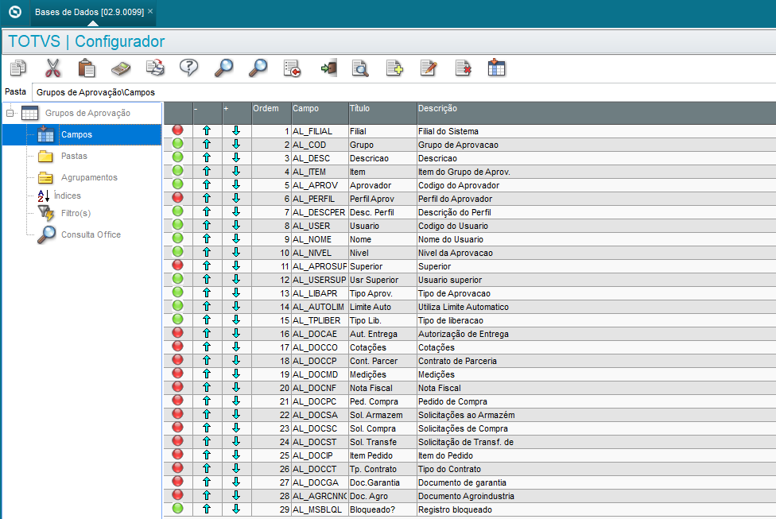The image size is (776, 519).
Task: Click the red status circle of AL_DOCGA
Action: (177, 482)
